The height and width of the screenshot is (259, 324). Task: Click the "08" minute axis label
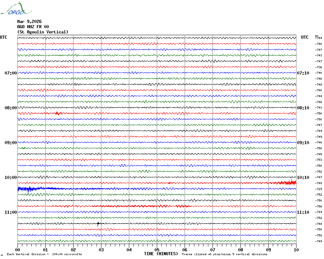click(x=240, y=250)
